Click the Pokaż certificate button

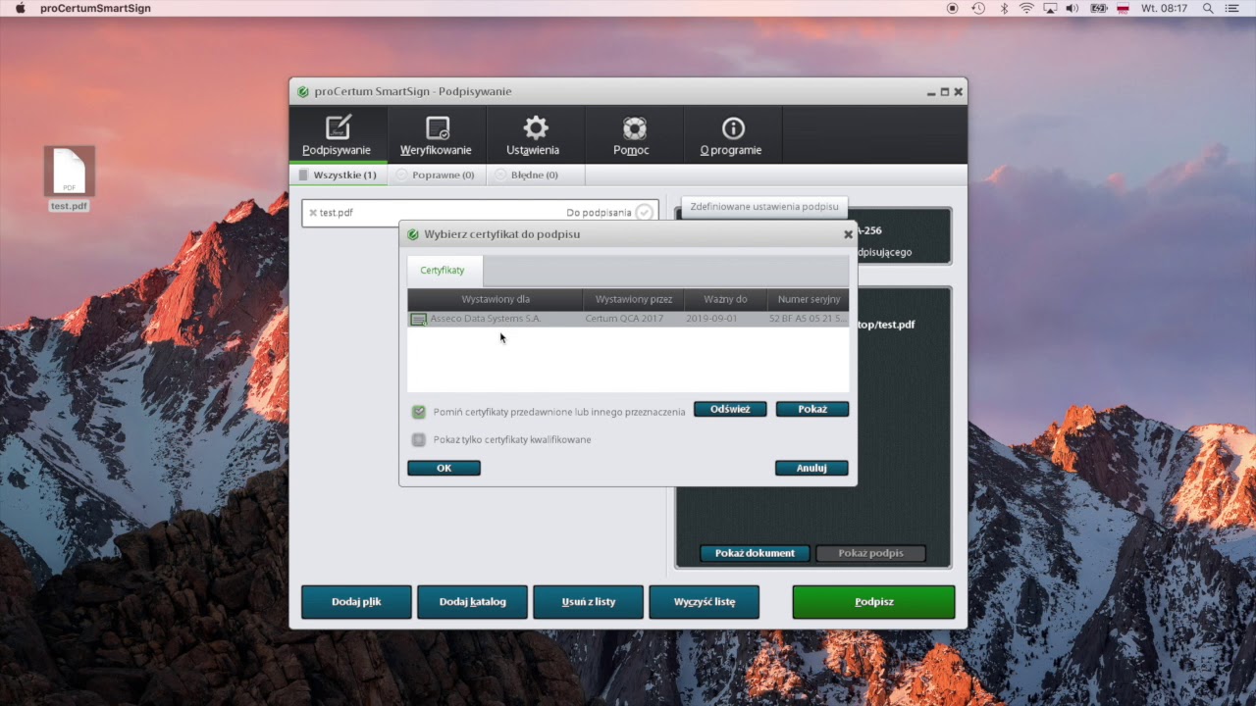tap(812, 409)
